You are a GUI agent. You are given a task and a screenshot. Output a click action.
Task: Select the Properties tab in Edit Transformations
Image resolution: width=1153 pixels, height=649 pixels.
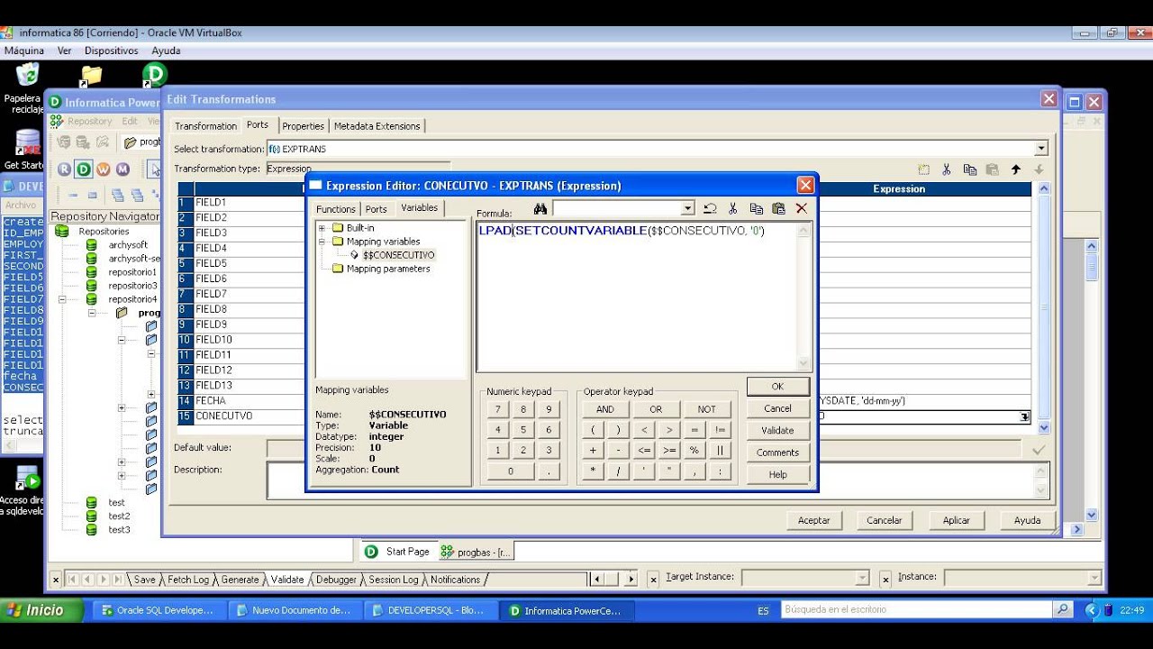coord(304,126)
